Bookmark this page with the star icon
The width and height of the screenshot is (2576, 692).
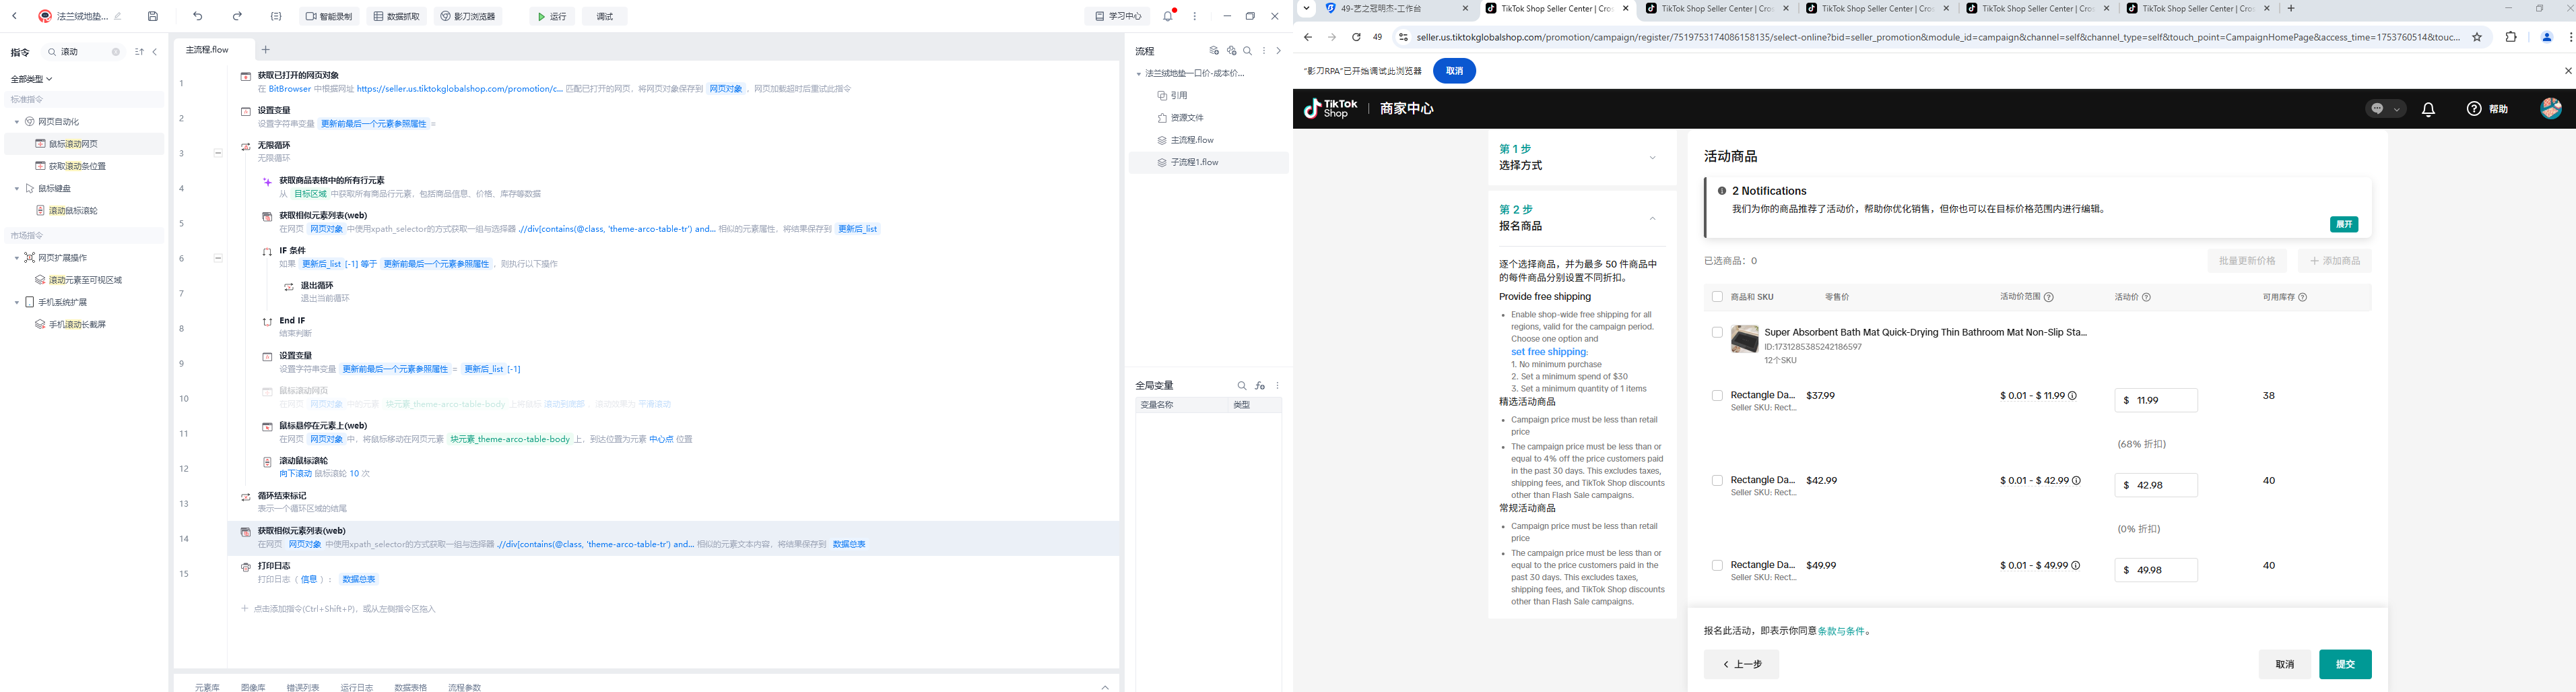coord(2477,37)
